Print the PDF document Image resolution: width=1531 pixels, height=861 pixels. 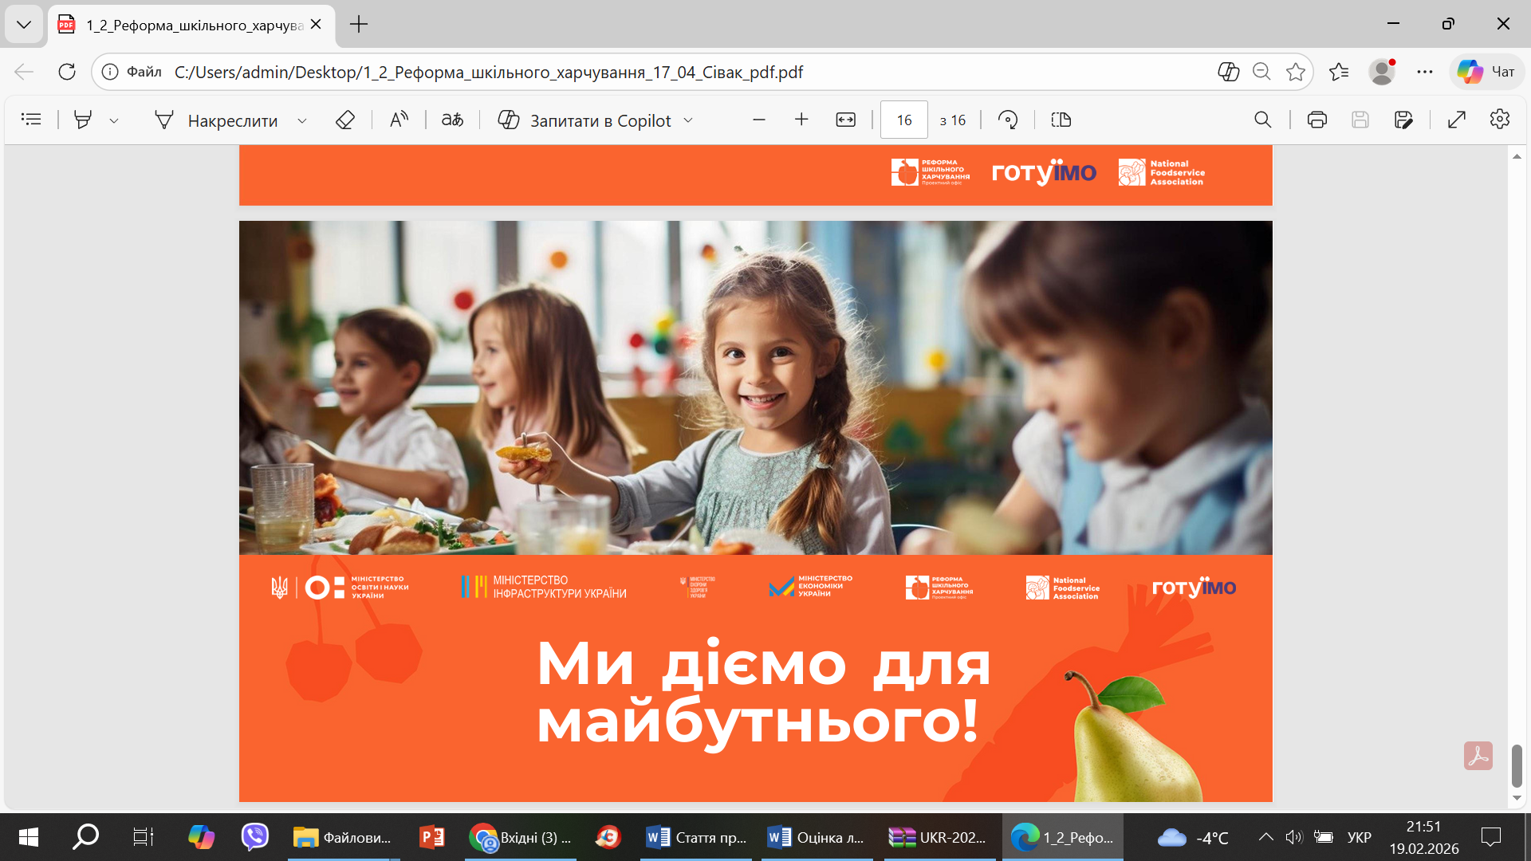[x=1317, y=120]
